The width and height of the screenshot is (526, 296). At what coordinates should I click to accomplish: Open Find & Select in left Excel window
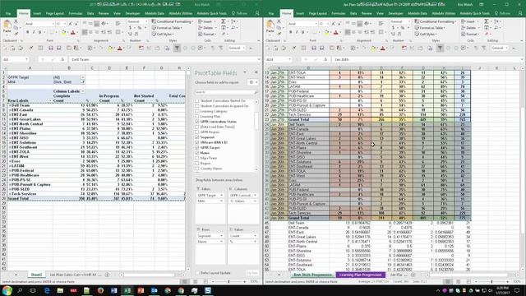pyautogui.click(x=233, y=28)
